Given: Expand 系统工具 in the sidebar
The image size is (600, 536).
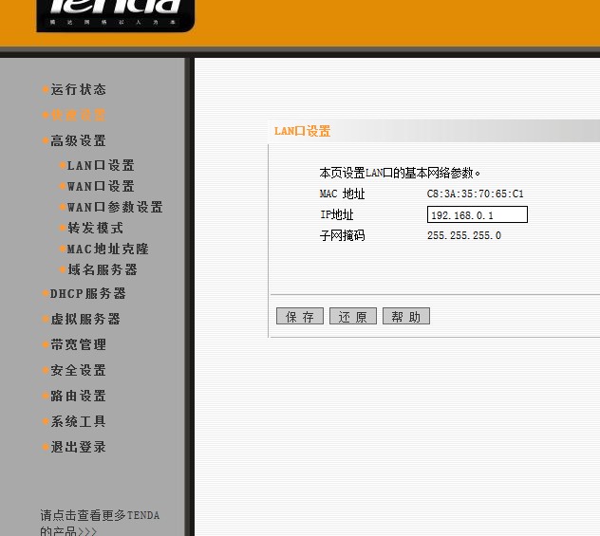Looking at the screenshot, I should pos(78,421).
